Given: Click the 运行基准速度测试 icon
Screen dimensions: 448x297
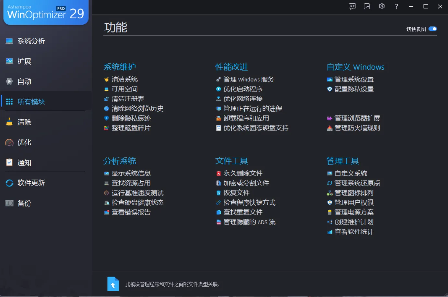Looking at the screenshot, I should coord(106,193).
